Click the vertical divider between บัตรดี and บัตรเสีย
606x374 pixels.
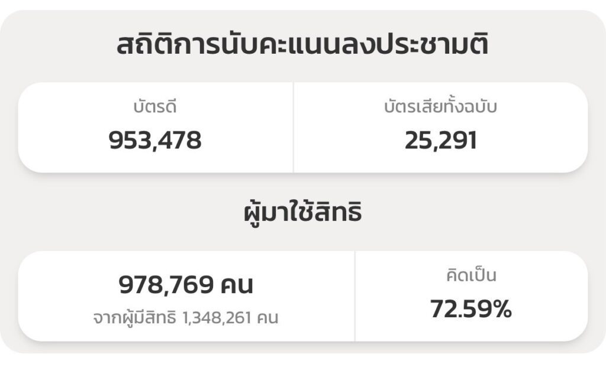pyautogui.click(x=294, y=127)
